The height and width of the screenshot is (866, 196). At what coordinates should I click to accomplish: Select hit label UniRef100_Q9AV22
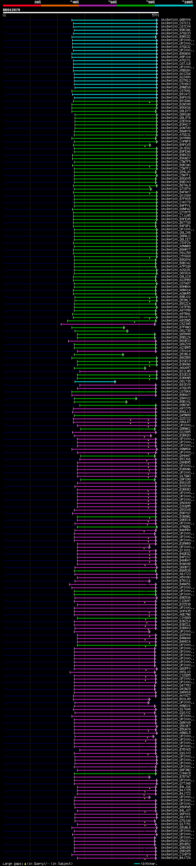click(x=175, y=398)
